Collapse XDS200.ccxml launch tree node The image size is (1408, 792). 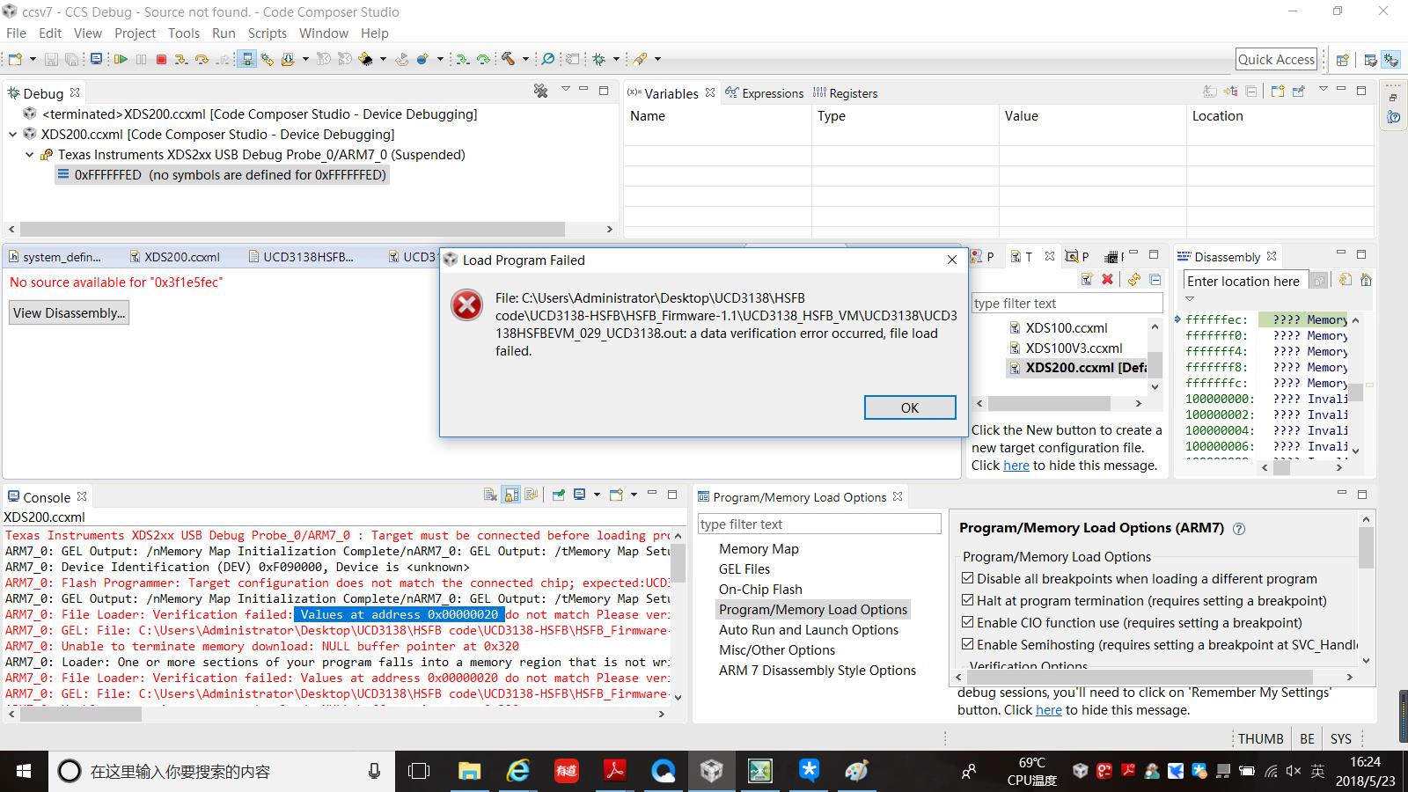click(12, 135)
